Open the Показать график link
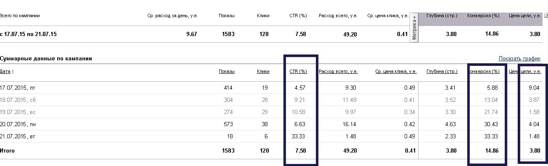The width and height of the screenshot is (548, 166). tap(519, 59)
